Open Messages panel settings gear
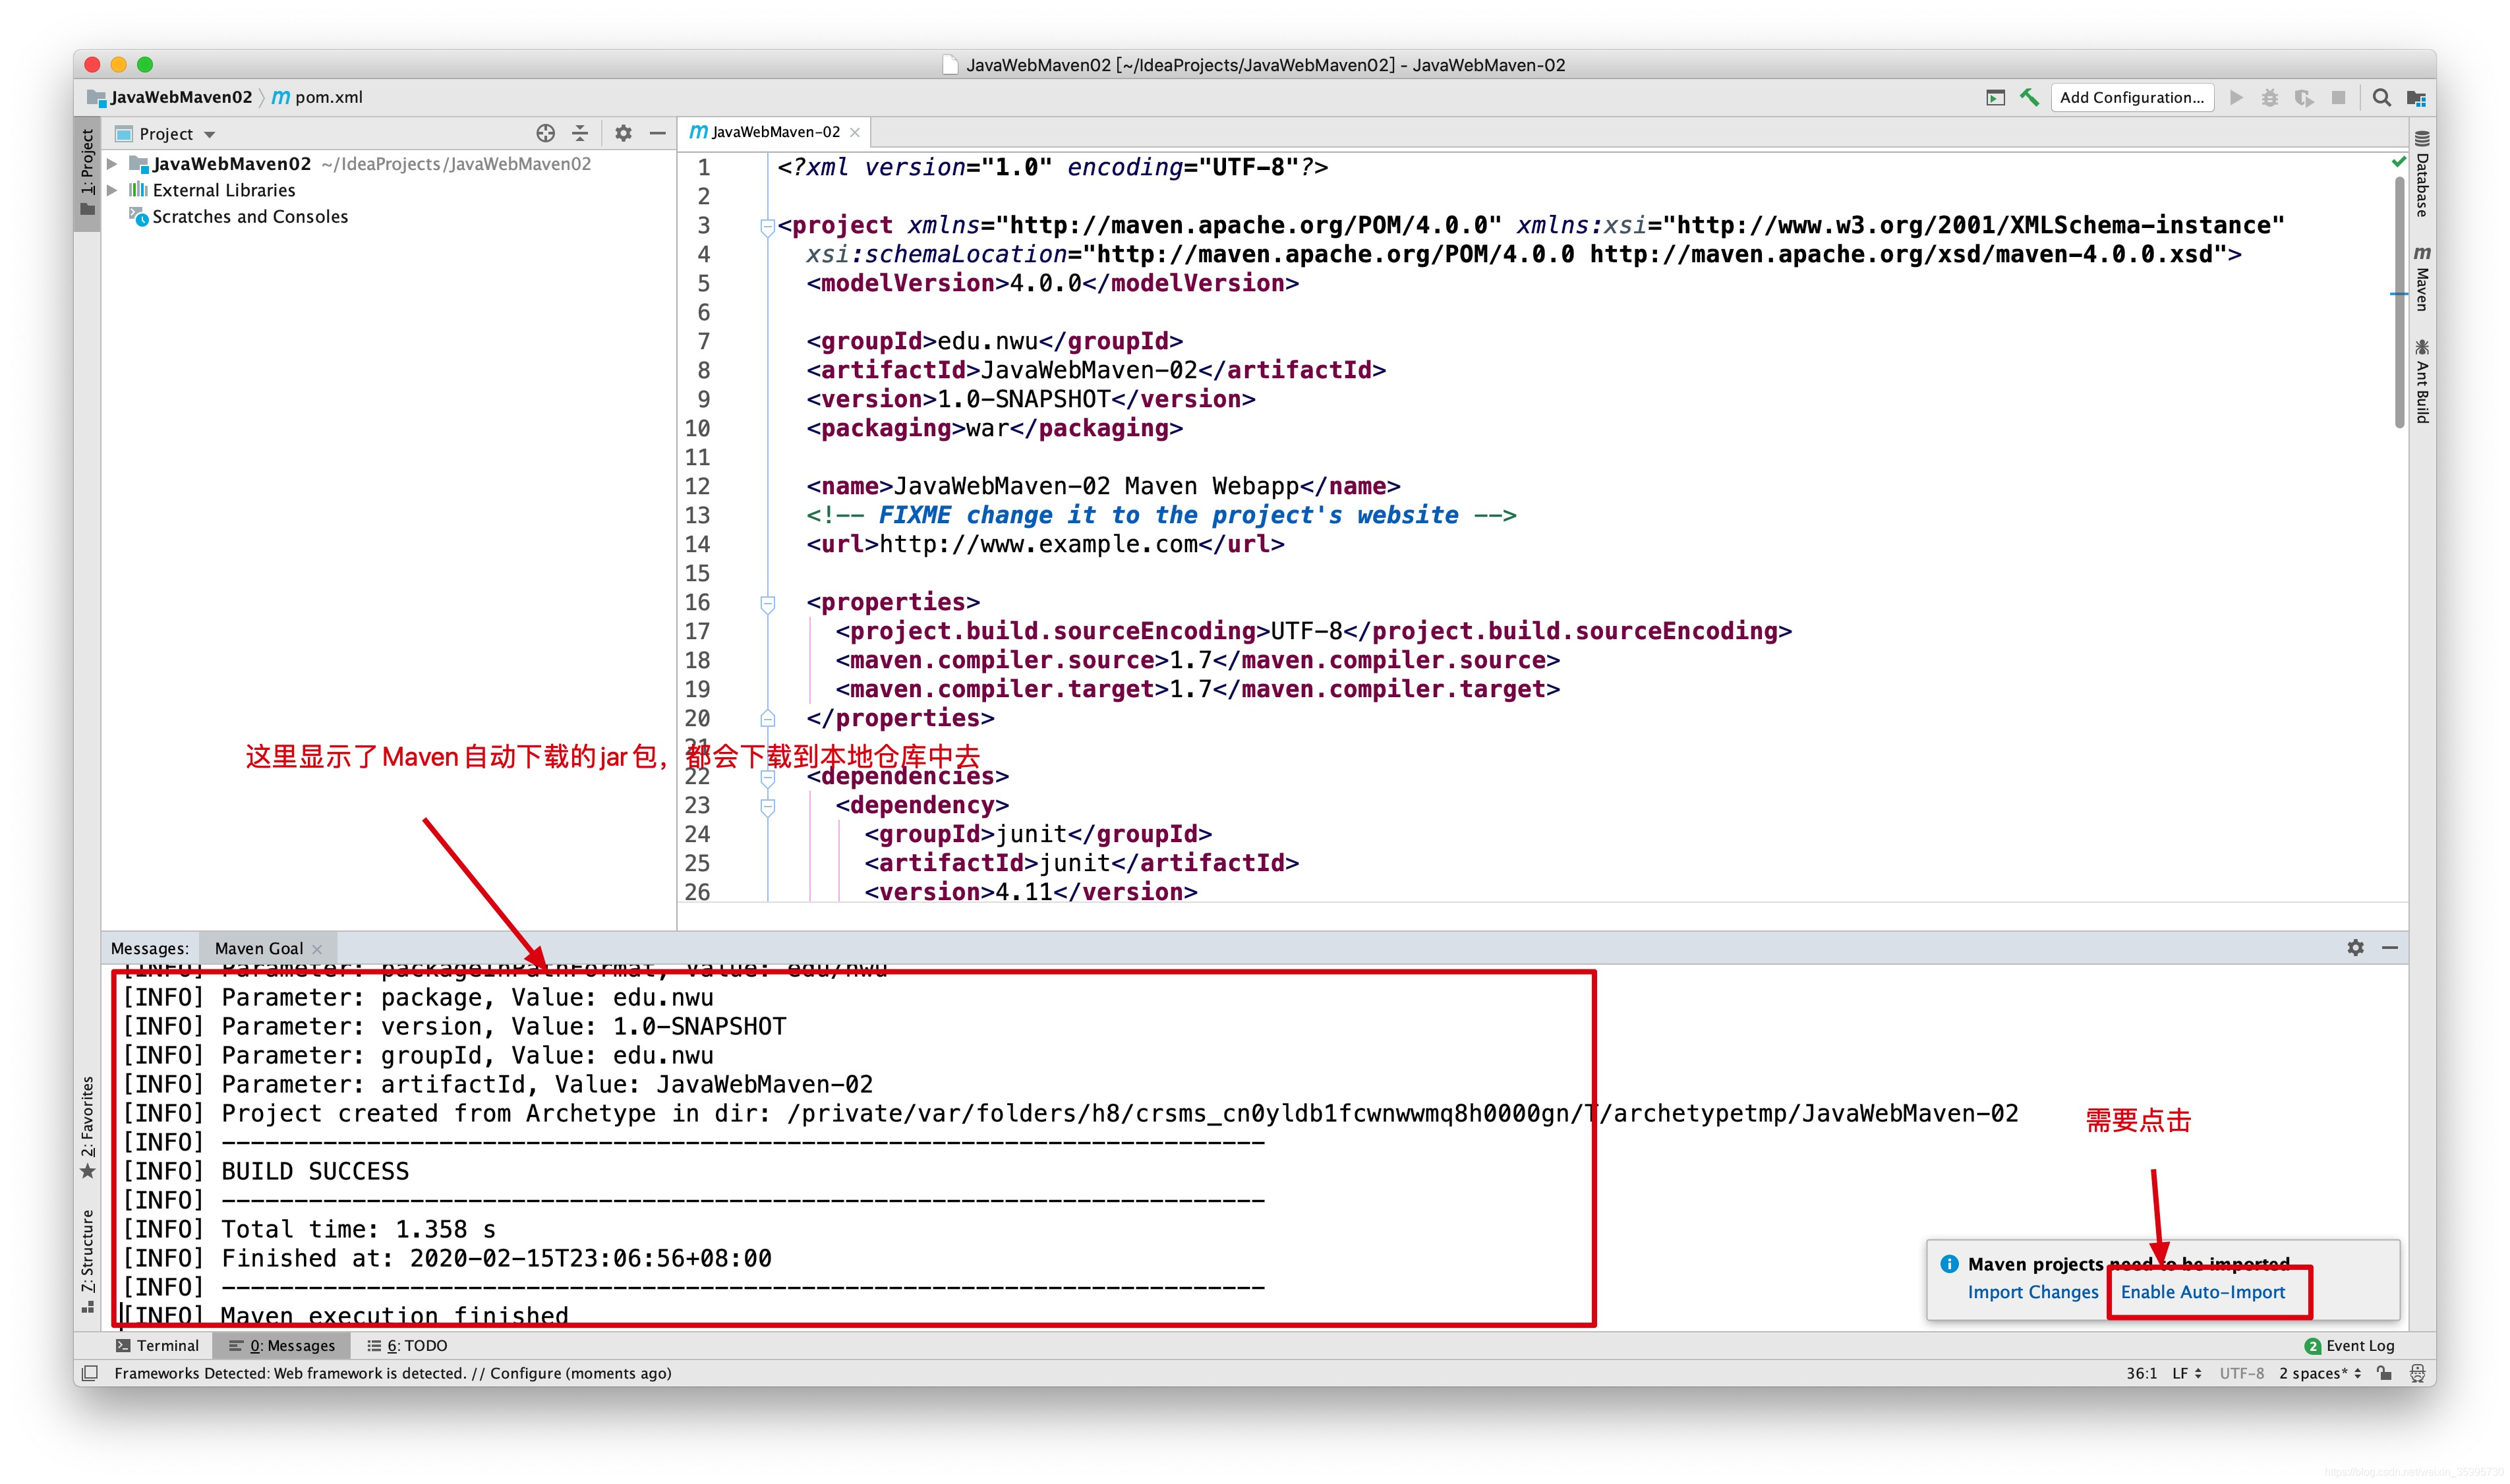This screenshot has width=2510, height=1484. pyautogui.click(x=2355, y=947)
